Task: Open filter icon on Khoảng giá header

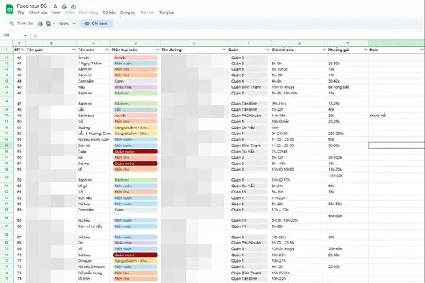Action: (365, 50)
